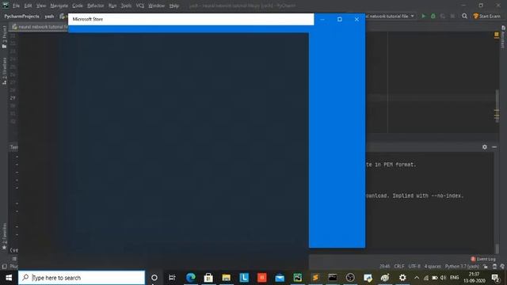Open Sublime Text from the taskbar

(x=315, y=278)
